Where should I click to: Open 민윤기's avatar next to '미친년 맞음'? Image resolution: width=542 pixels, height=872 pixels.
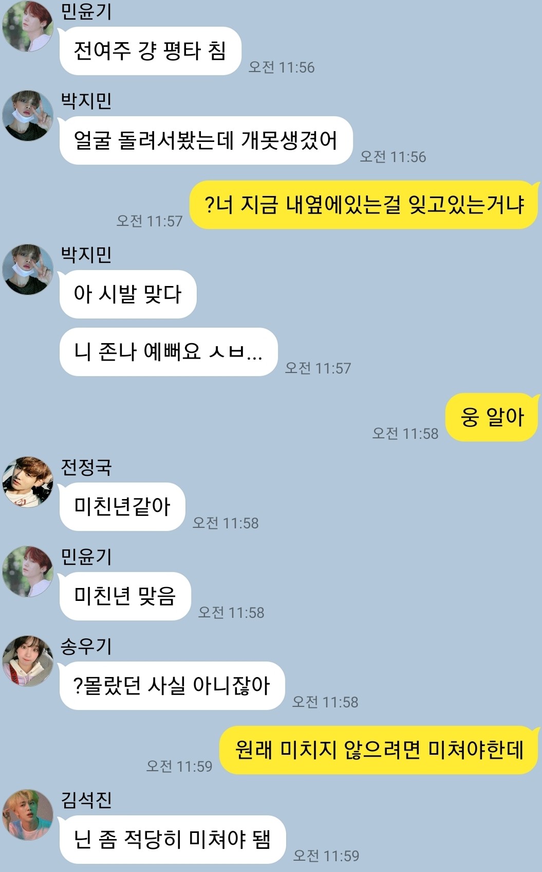[x=28, y=572]
